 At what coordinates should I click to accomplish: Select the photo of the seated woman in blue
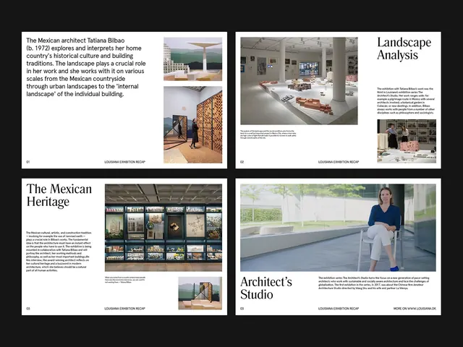(x=338, y=228)
